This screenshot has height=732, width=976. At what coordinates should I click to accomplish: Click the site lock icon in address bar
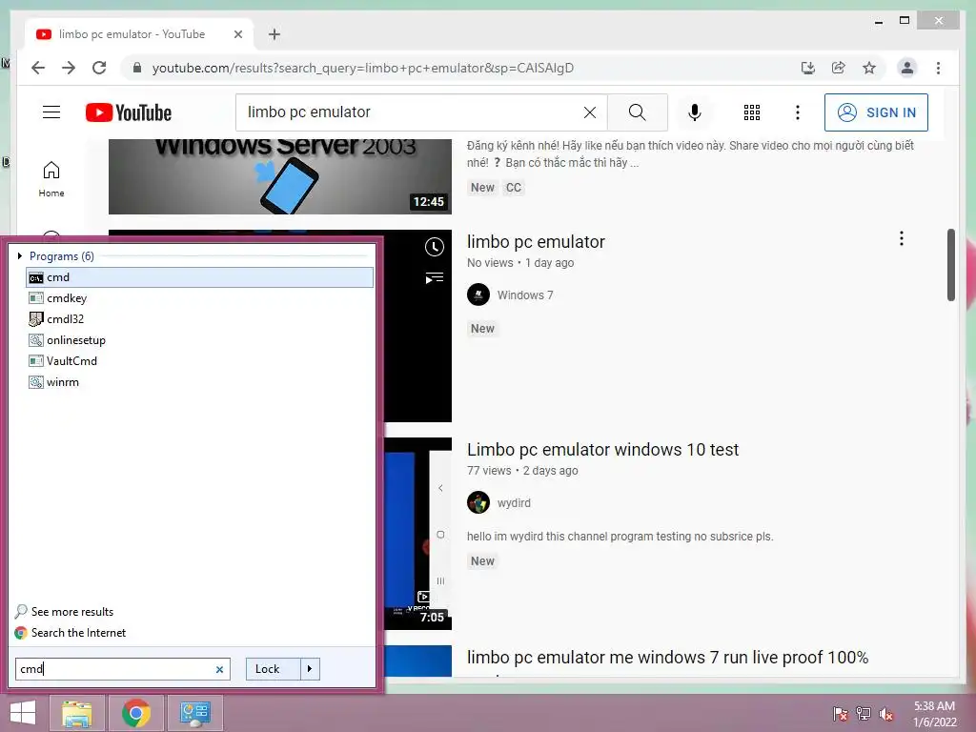(x=137, y=68)
